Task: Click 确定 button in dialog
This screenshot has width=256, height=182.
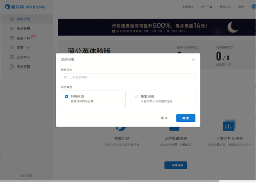Action: click(186, 118)
